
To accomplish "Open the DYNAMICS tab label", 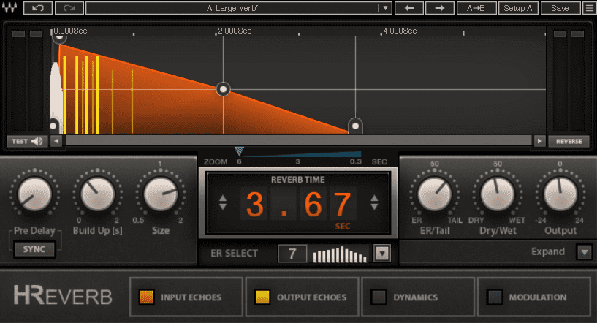I will 415,297.
